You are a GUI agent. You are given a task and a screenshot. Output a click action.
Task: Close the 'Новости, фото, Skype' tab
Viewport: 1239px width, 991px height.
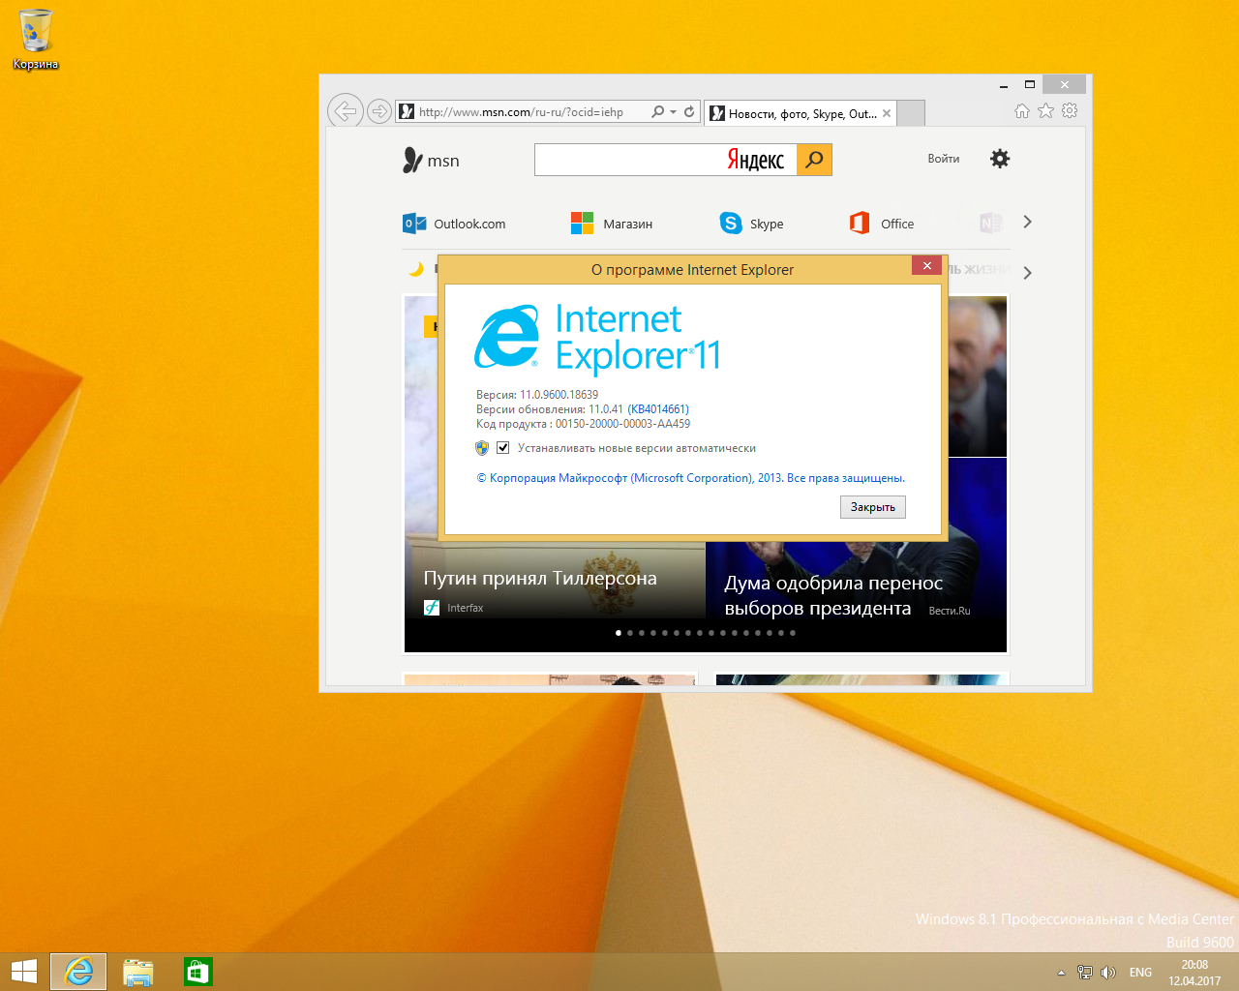[x=887, y=113]
